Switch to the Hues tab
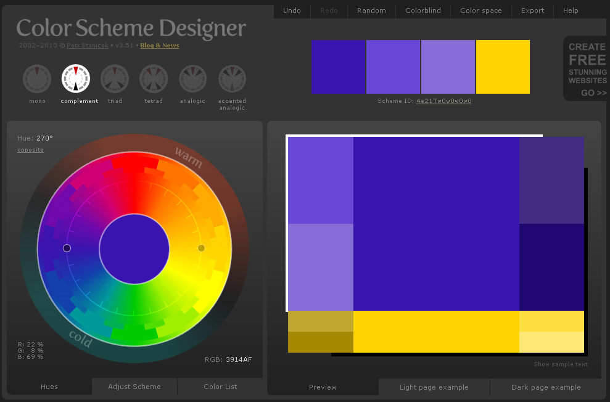The width and height of the screenshot is (610, 402). [x=49, y=387]
